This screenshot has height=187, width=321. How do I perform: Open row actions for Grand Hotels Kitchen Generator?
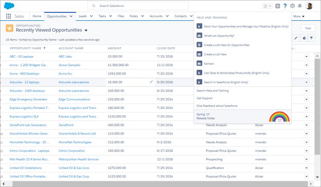click(307, 133)
